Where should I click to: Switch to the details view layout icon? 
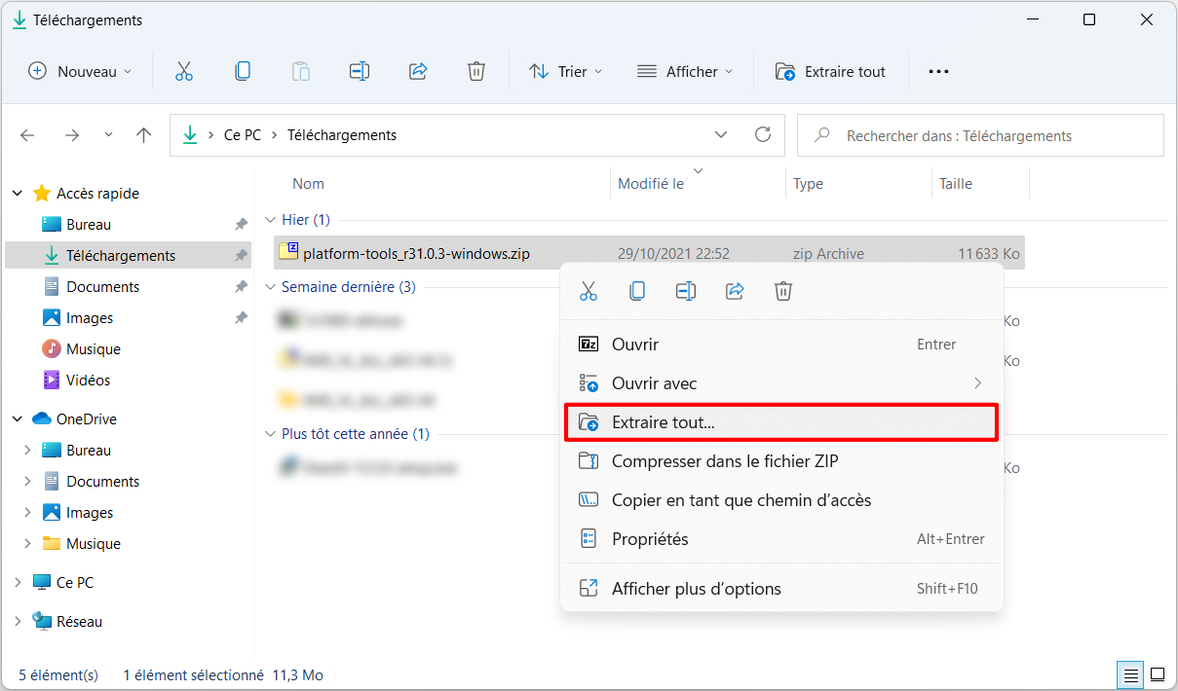(1130, 673)
